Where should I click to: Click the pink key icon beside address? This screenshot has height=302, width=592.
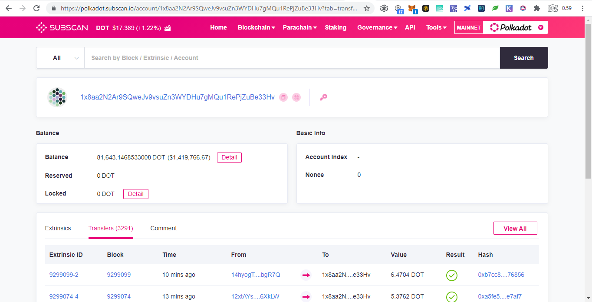323,97
